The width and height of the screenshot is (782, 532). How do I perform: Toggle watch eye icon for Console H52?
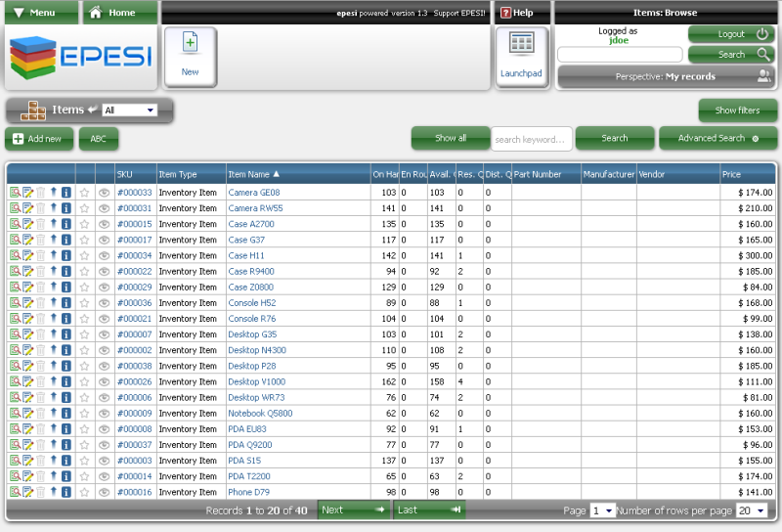pyautogui.click(x=105, y=303)
